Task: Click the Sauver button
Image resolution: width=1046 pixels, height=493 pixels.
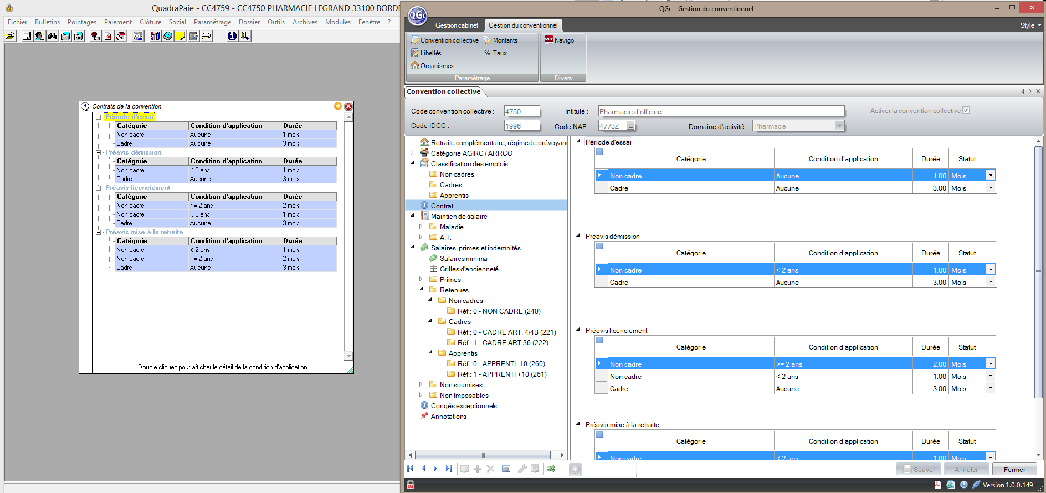Action: point(919,469)
